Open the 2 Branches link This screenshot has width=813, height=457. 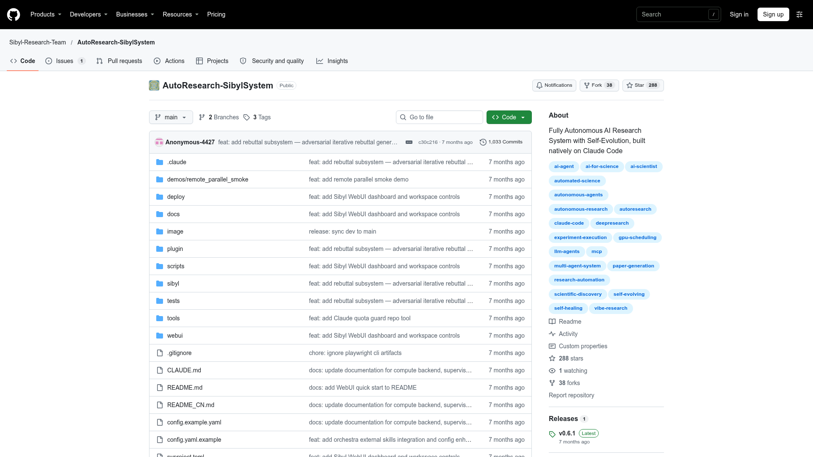(x=219, y=117)
